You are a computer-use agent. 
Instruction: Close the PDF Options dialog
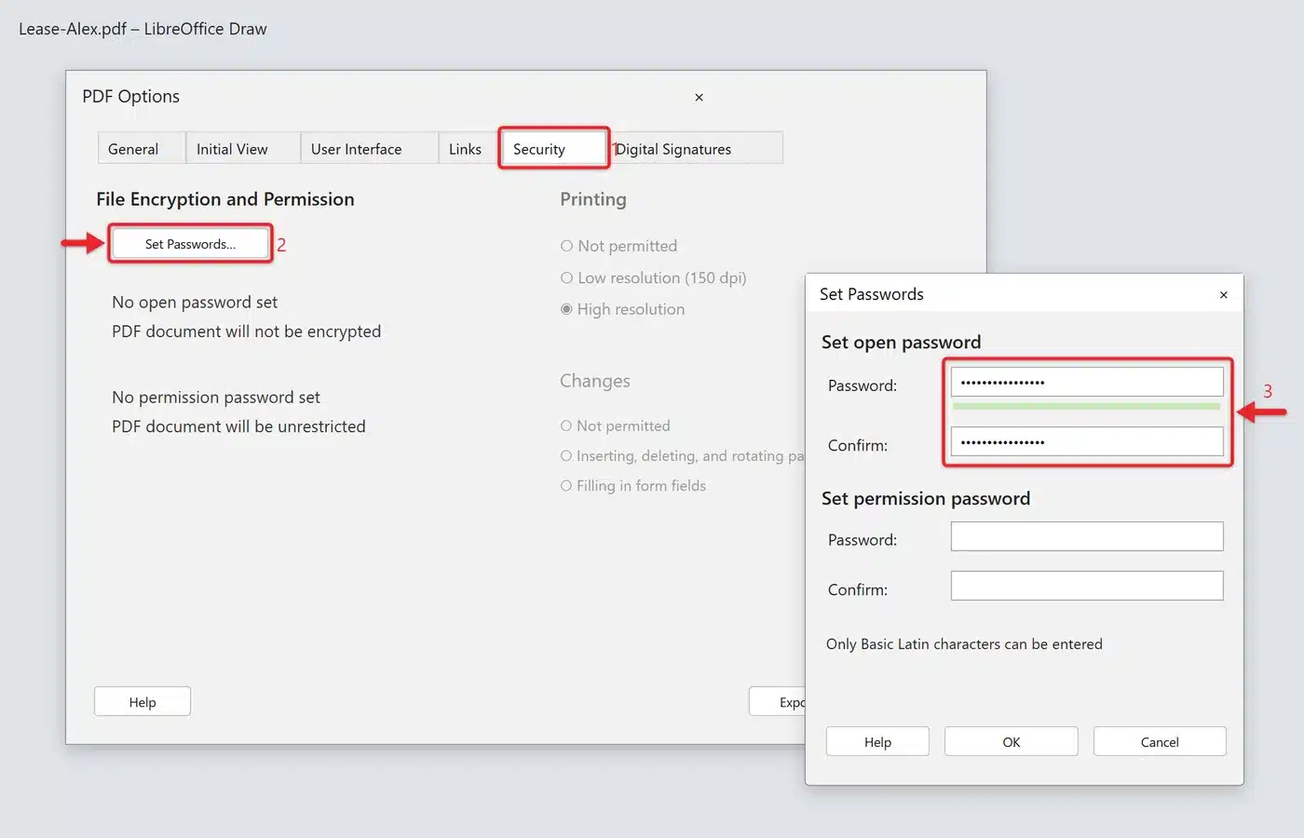(699, 97)
